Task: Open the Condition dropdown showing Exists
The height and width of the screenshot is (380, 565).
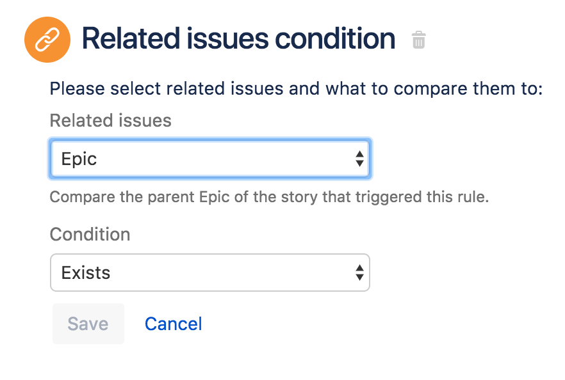Action: pos(209,273)
